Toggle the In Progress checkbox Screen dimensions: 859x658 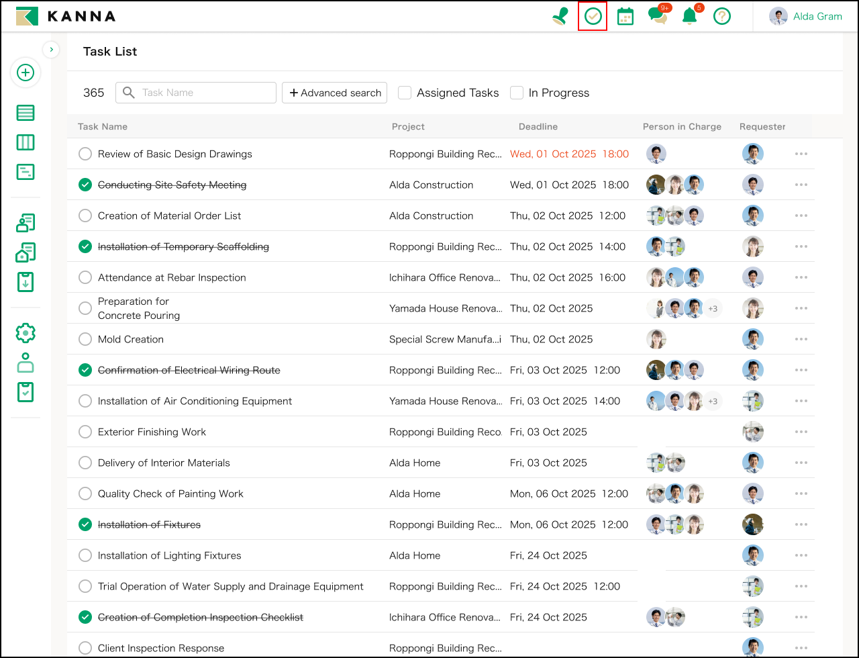(x=517, y=93)
